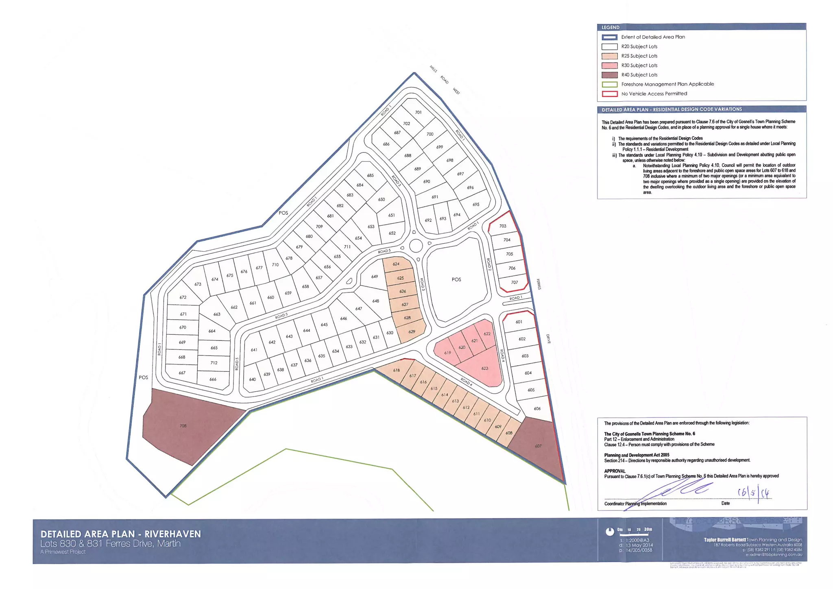
Task: Click the 0m–30m scale bar
Action: pos(635,531)
